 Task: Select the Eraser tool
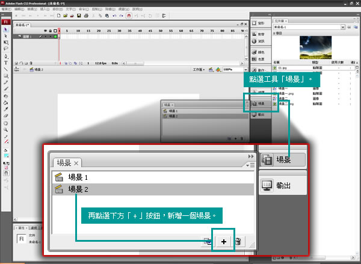pos(6,115)
